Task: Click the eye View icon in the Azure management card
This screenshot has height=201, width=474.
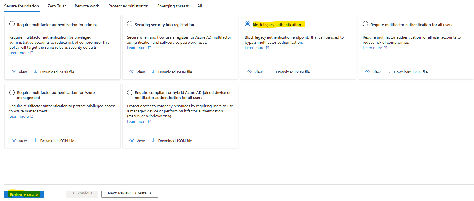Action: pos(14,141)
